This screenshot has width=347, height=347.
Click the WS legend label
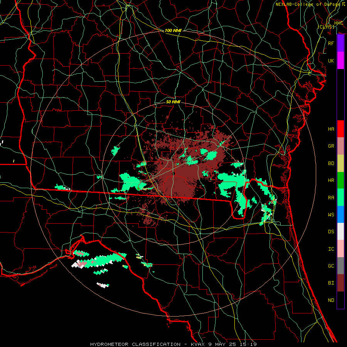[x=331, y=215]
